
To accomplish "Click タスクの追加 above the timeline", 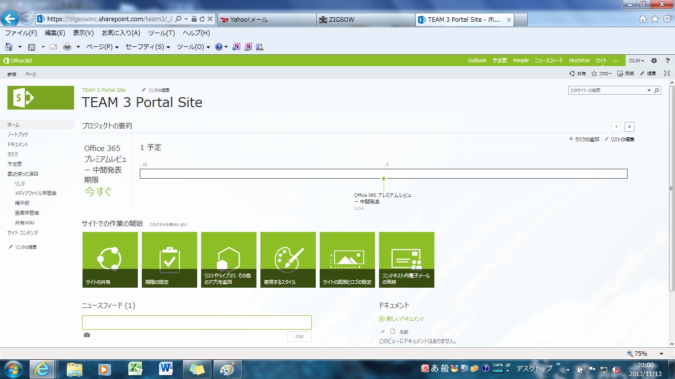I will (x=584, y=140).
